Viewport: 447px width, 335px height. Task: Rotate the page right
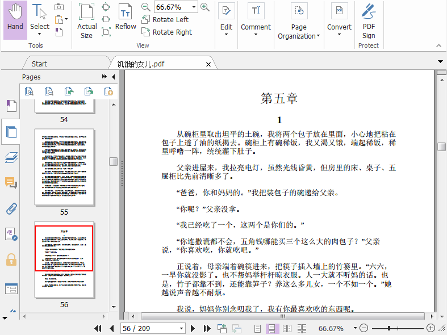point(167,32)
